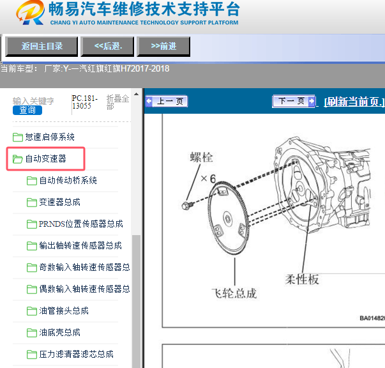Click the Chang Yi platform logo
The width and height of the screenshot is (385, 368).
tap(30, 12)
